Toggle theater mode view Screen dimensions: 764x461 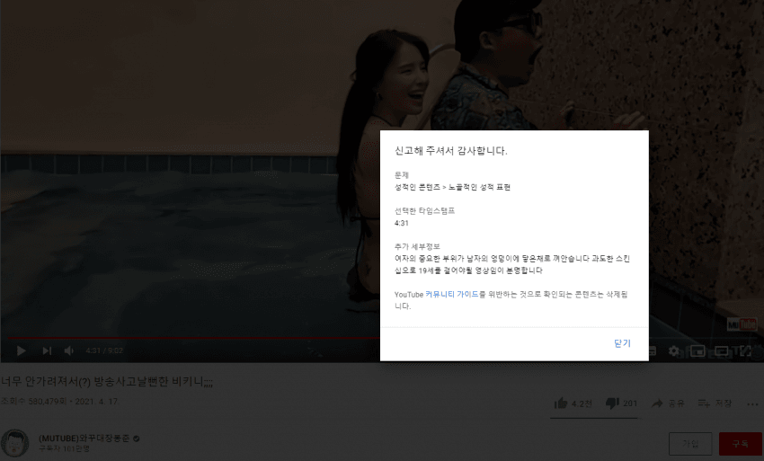(722, 350)
